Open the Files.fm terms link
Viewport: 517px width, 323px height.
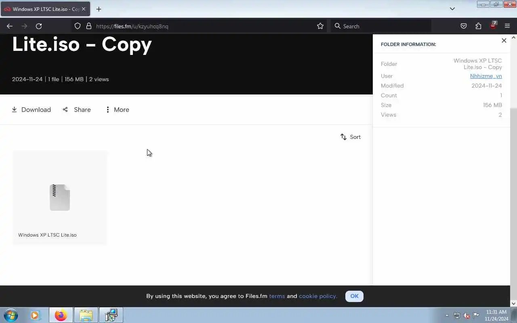pos(277,296)
